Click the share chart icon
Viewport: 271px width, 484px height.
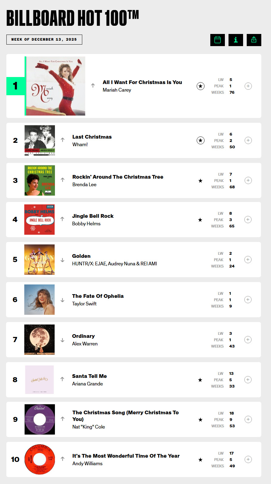pyautogui.click(x=254, y=40)
